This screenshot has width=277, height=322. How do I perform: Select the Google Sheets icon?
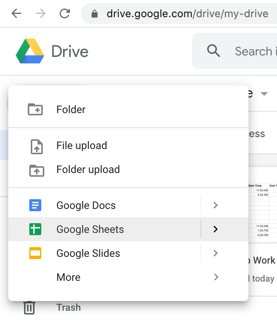point(35,229)
